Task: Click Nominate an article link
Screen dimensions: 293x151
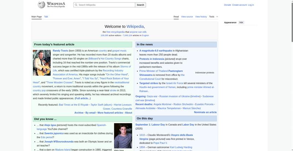Action: coord(205,112)
